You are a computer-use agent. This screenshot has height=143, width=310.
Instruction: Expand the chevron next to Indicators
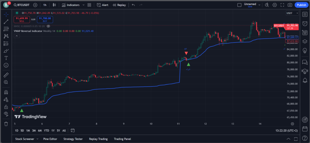coord(84,5)
